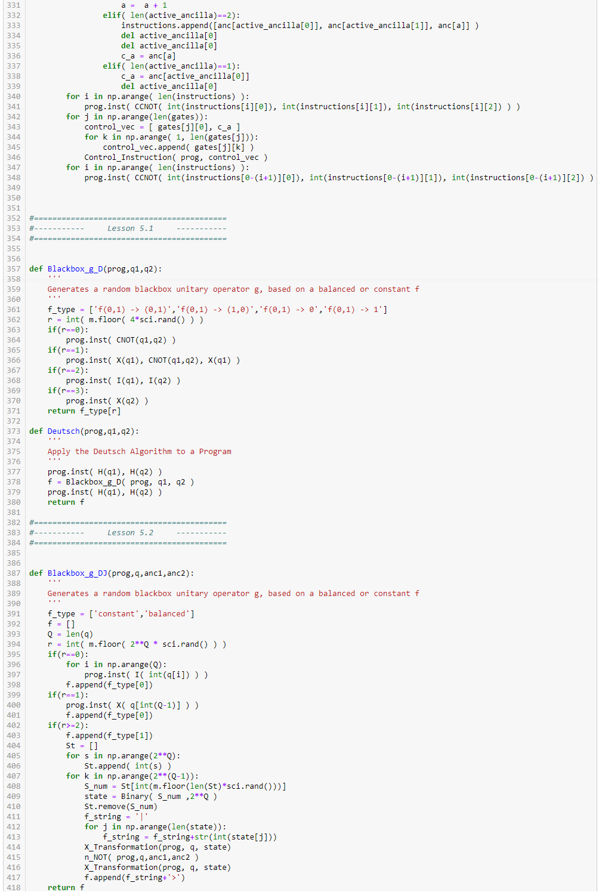The width and height of the screenshot is (599, 892).
Task: Click 'for j in np.arange(len(state)):' line
Action: point(156,827)
